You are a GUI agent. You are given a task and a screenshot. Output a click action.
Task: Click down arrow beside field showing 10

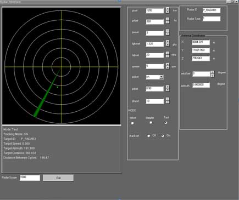click(168, 102)
